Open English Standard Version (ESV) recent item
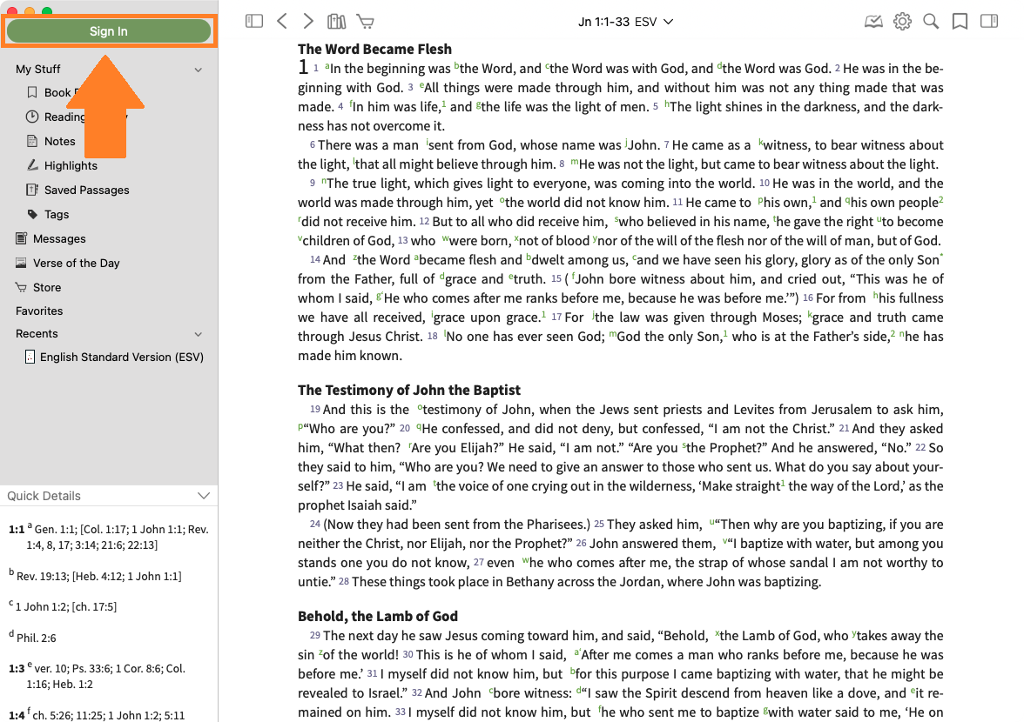This screenshot has height=722, width=1024. click(121, 357)
